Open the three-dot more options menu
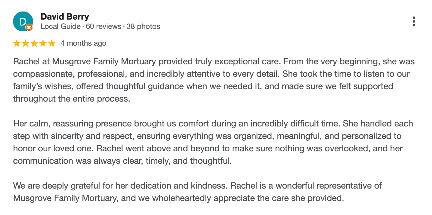The height and width of the screenshot is (215, 432). click(x=414, y=21)
